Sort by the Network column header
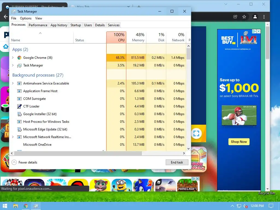Viewport: 280px width, 210px height. point(176,37)
